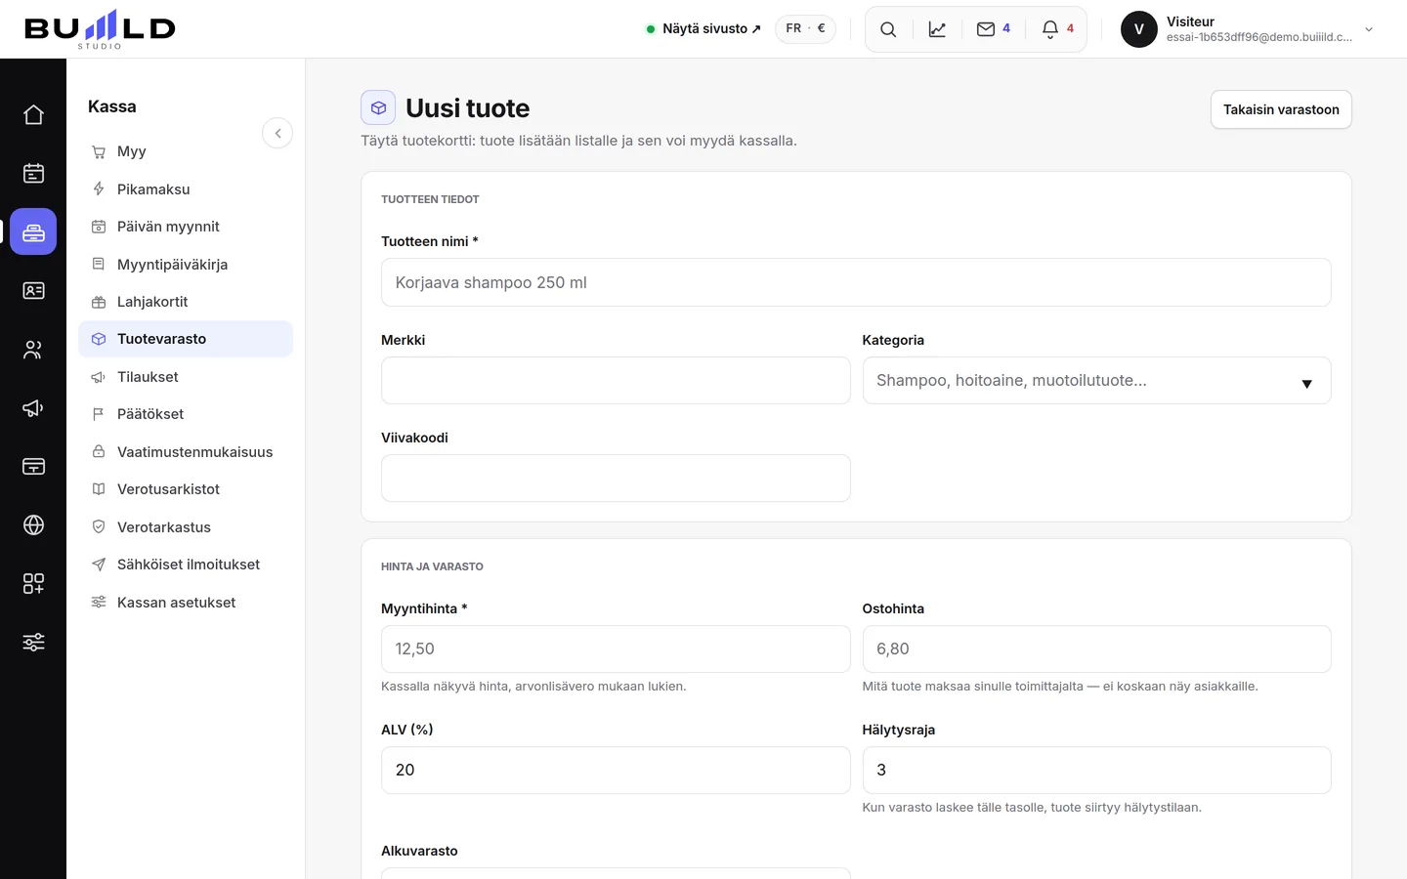Screen dimensions: 1407x879
Task: Focus the Myyntihinta input field
Action: coord(616,649)
